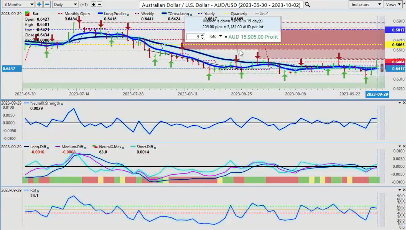
Task: Close the NeuralX.Strength panel
Action: pos(404,103)
